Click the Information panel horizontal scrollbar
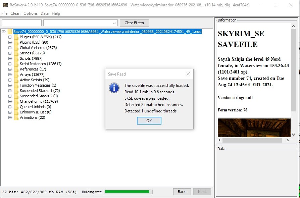This screenshot has width=300, height=198. coord(252,140)
